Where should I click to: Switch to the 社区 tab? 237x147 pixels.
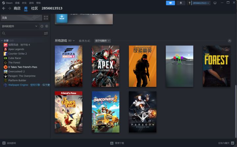(34, 8)
